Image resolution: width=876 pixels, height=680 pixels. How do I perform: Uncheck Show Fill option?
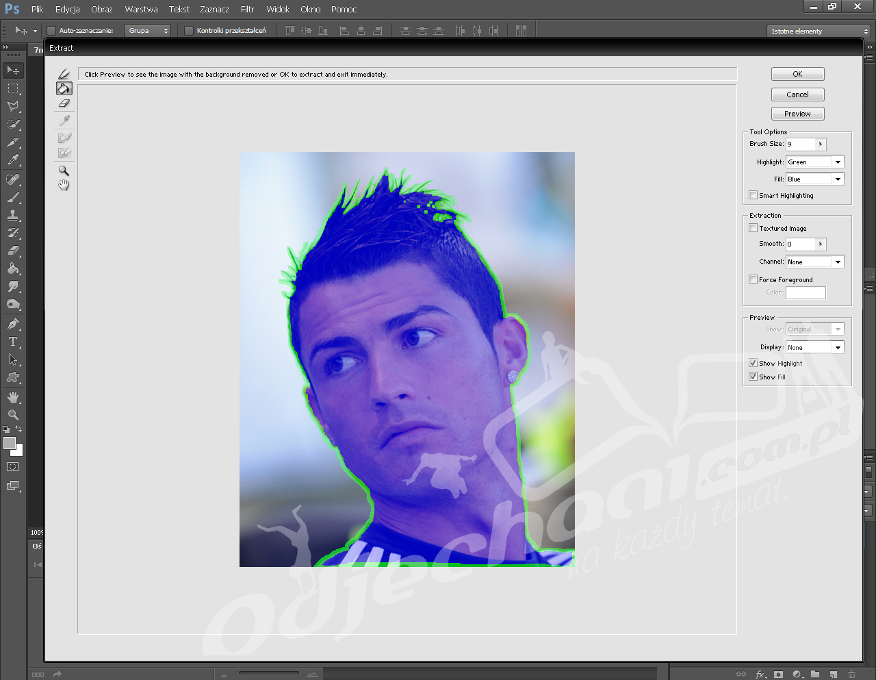[x=753, y=377]
